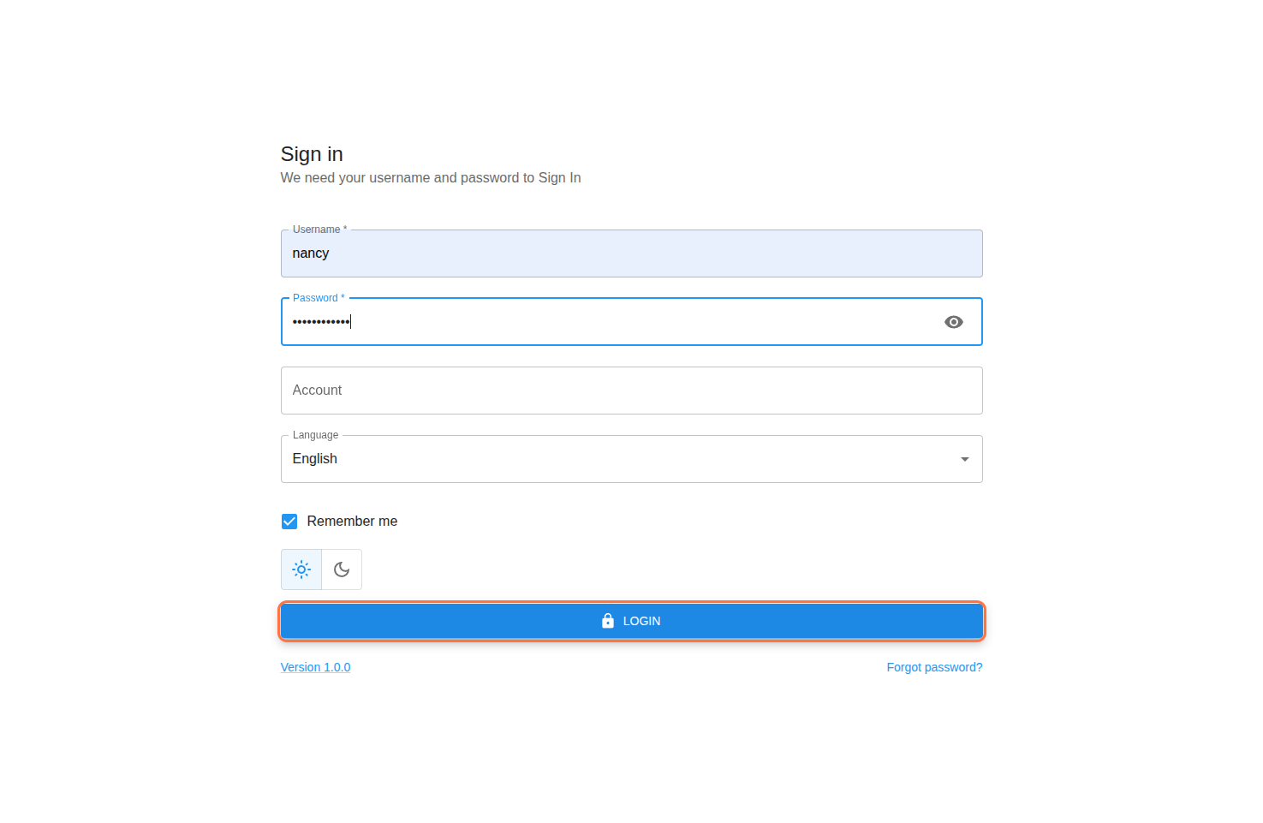Click the Sign in heading

pos(312,154)
